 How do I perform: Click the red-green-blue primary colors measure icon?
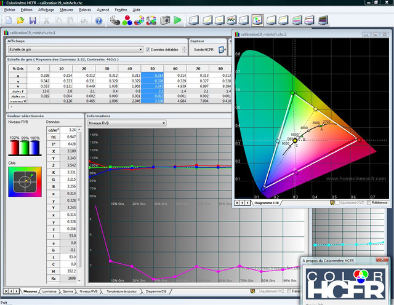(127, 20)
